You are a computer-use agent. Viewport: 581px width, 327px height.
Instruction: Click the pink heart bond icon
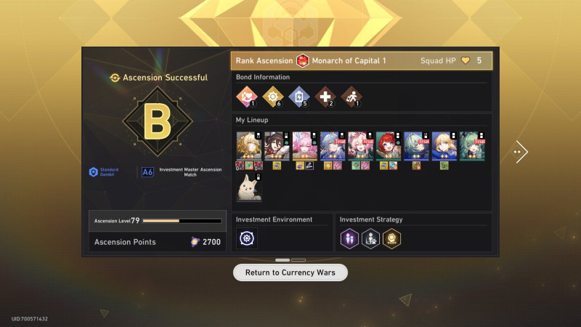247,97
